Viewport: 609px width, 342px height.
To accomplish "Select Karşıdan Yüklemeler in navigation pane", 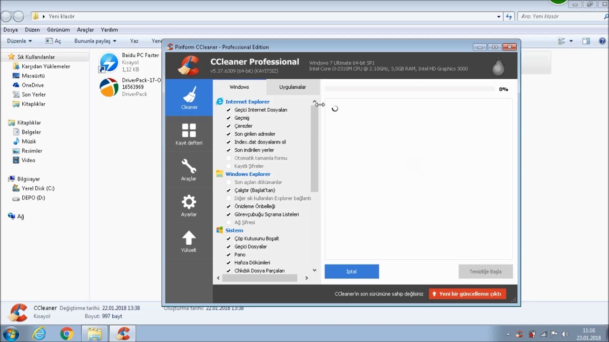I will coord(46,66).
